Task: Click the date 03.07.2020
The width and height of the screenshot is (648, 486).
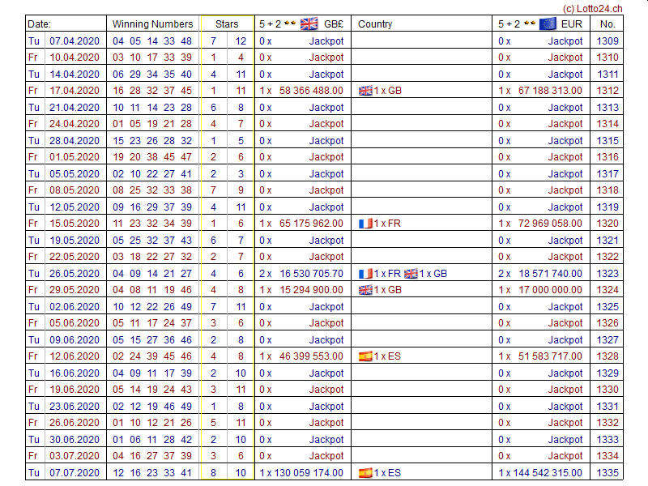Action: (x=75, y=456)
